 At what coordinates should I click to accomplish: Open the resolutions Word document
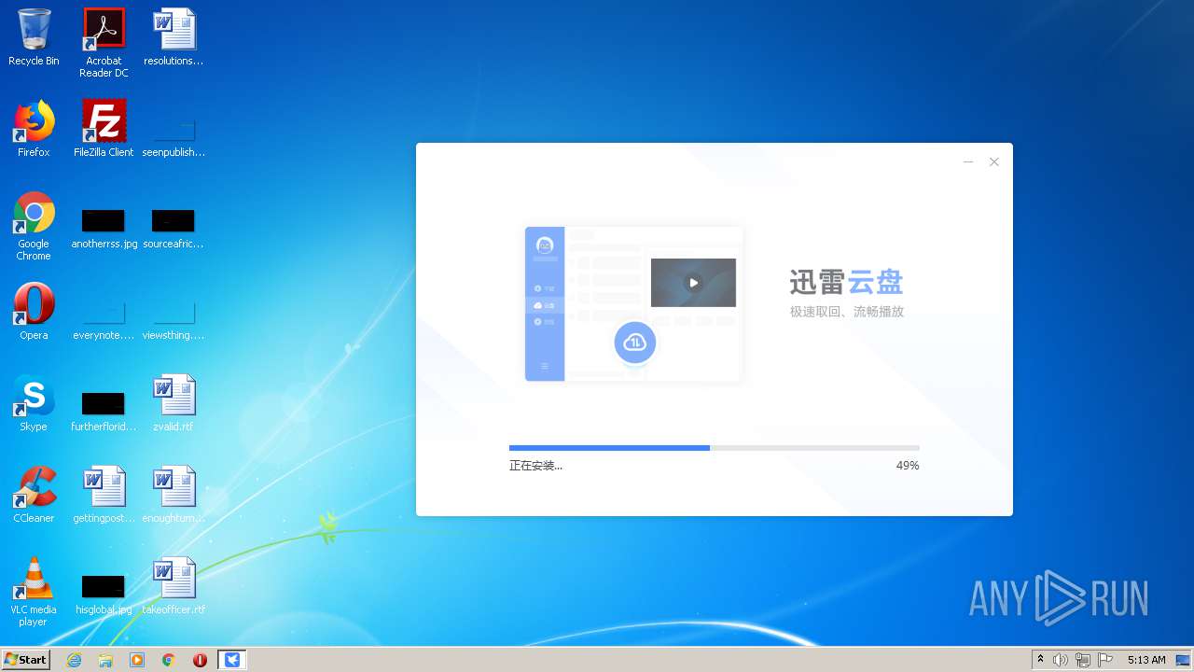coord(174,37)
